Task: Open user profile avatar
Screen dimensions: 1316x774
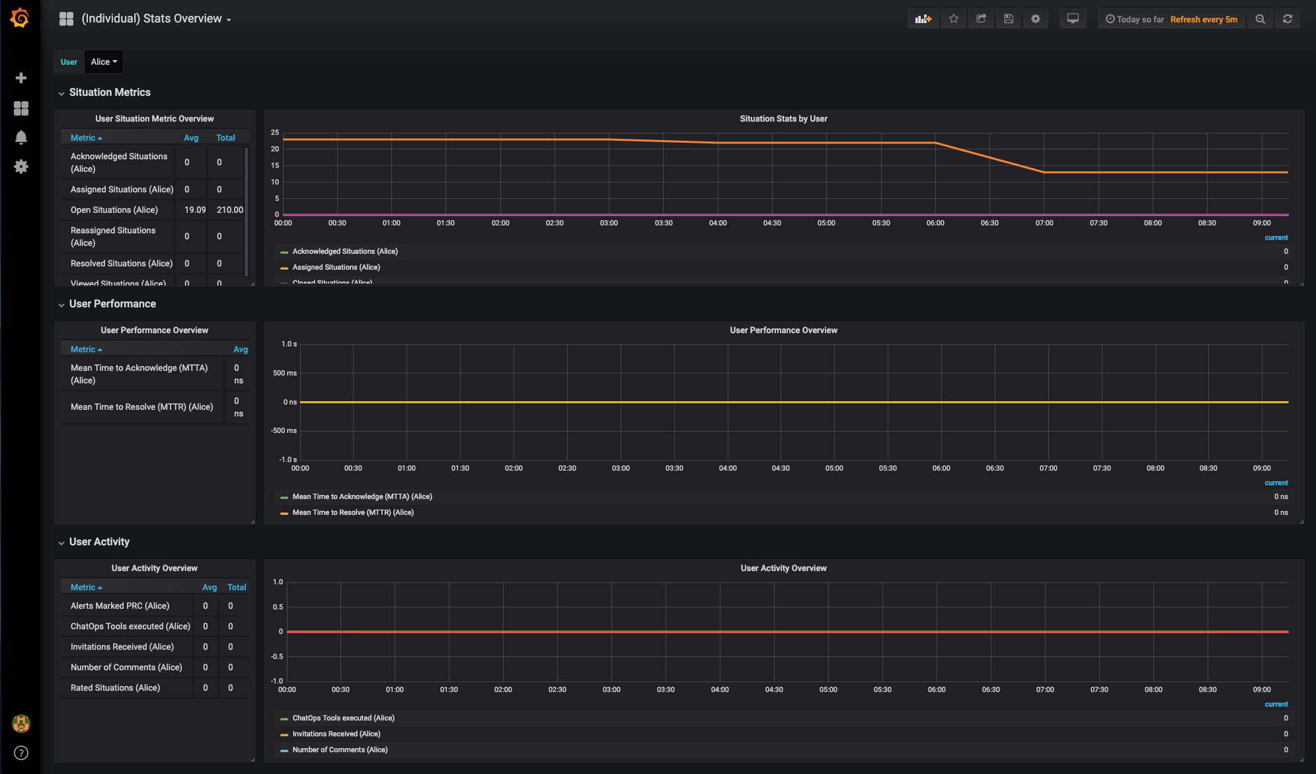Action: [21, 724]
